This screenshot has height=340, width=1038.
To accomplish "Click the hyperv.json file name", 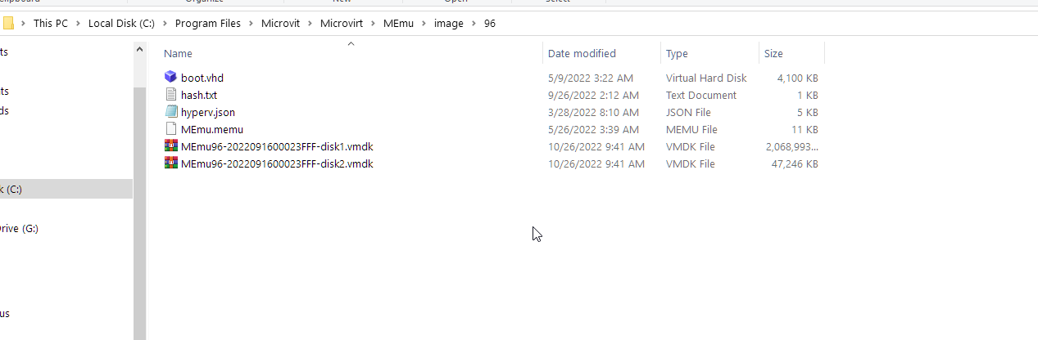I will (208, 112).
